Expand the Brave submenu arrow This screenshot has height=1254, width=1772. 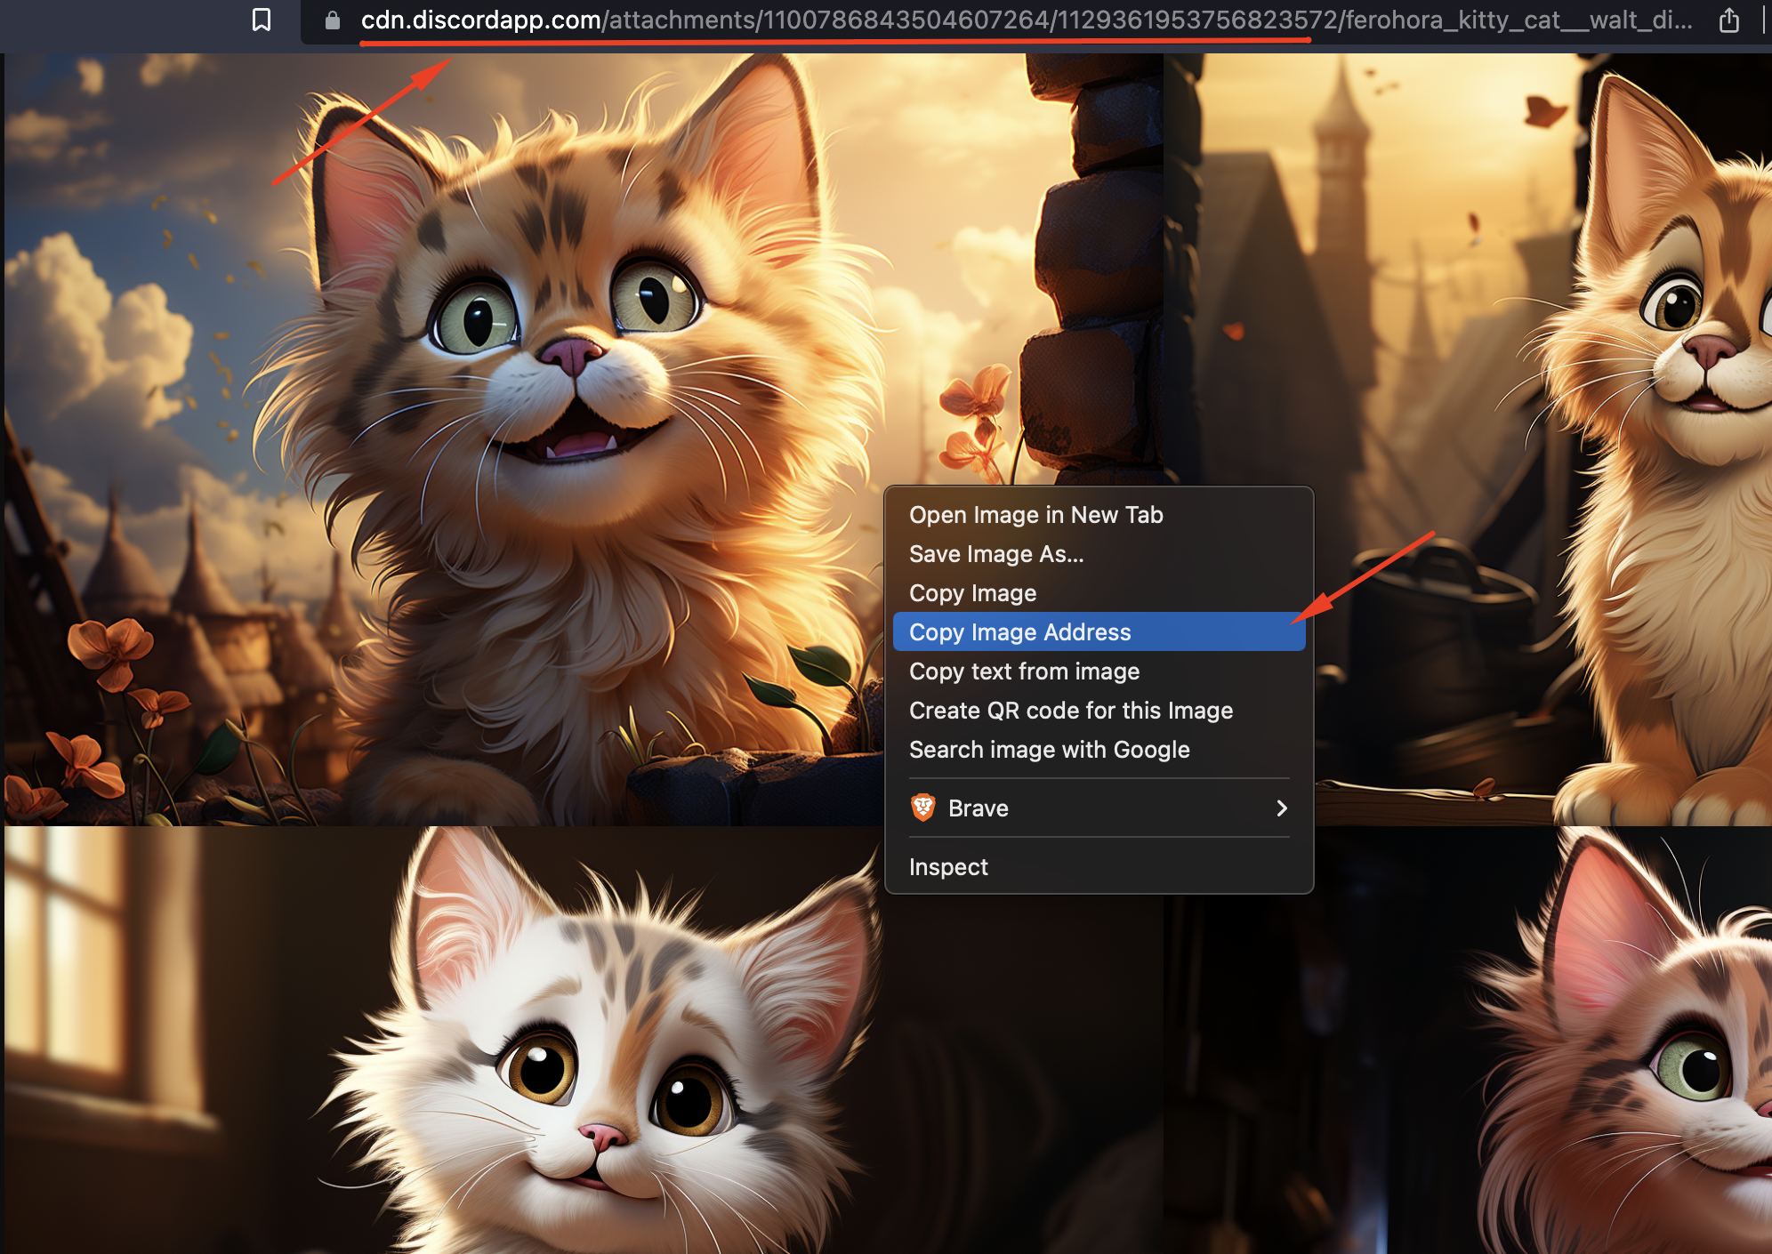1282,808
